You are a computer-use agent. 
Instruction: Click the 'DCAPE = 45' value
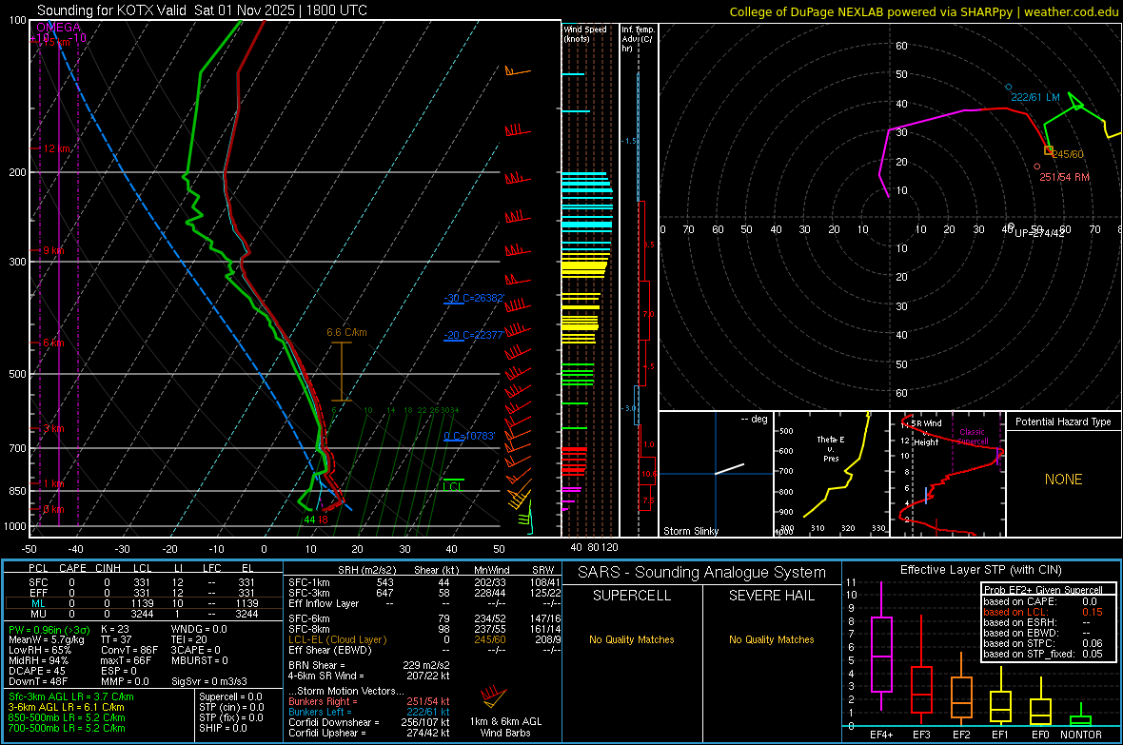point(37,671)
